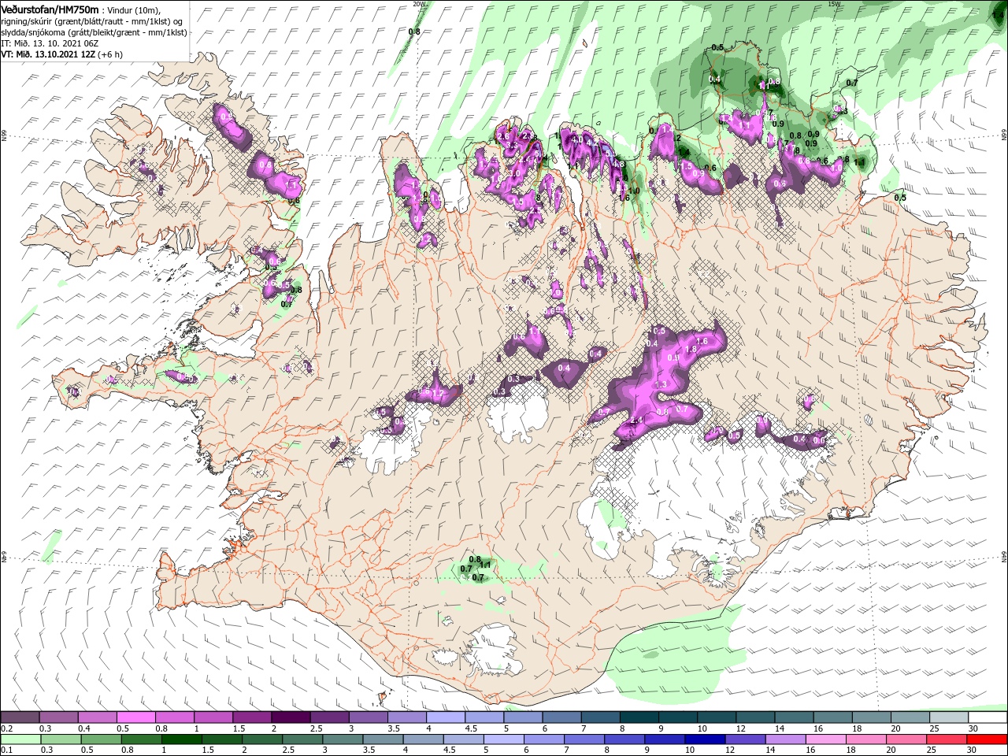Click the '0.1' value under the rain legend

point(6,750)
